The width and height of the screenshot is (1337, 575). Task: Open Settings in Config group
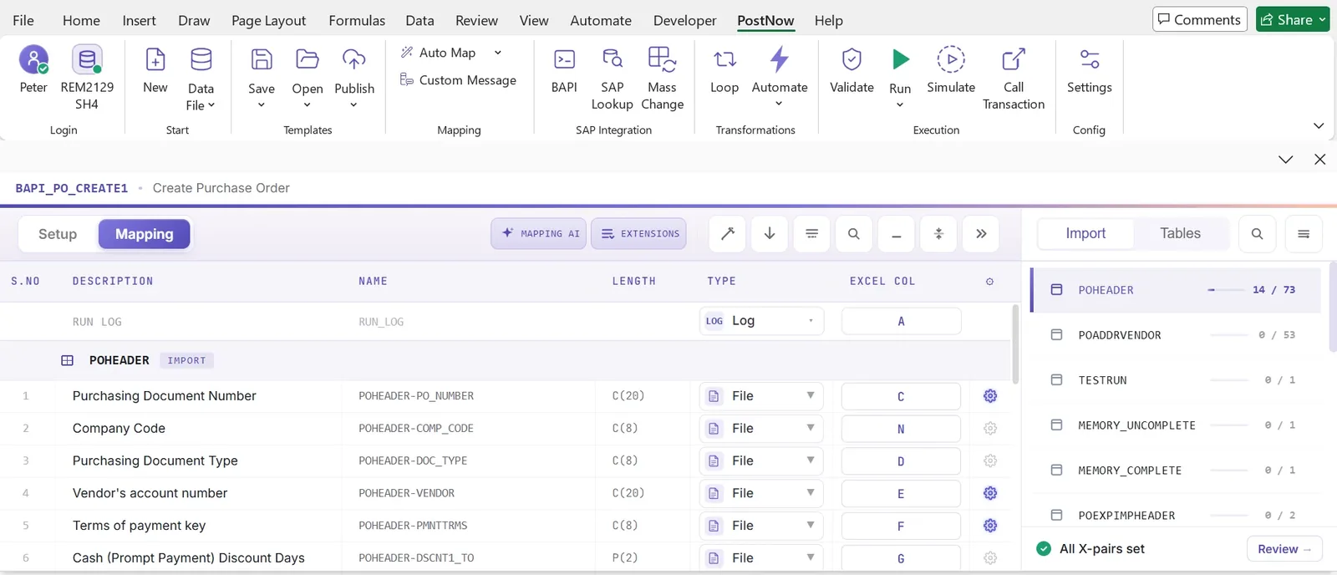point(1090,69)
